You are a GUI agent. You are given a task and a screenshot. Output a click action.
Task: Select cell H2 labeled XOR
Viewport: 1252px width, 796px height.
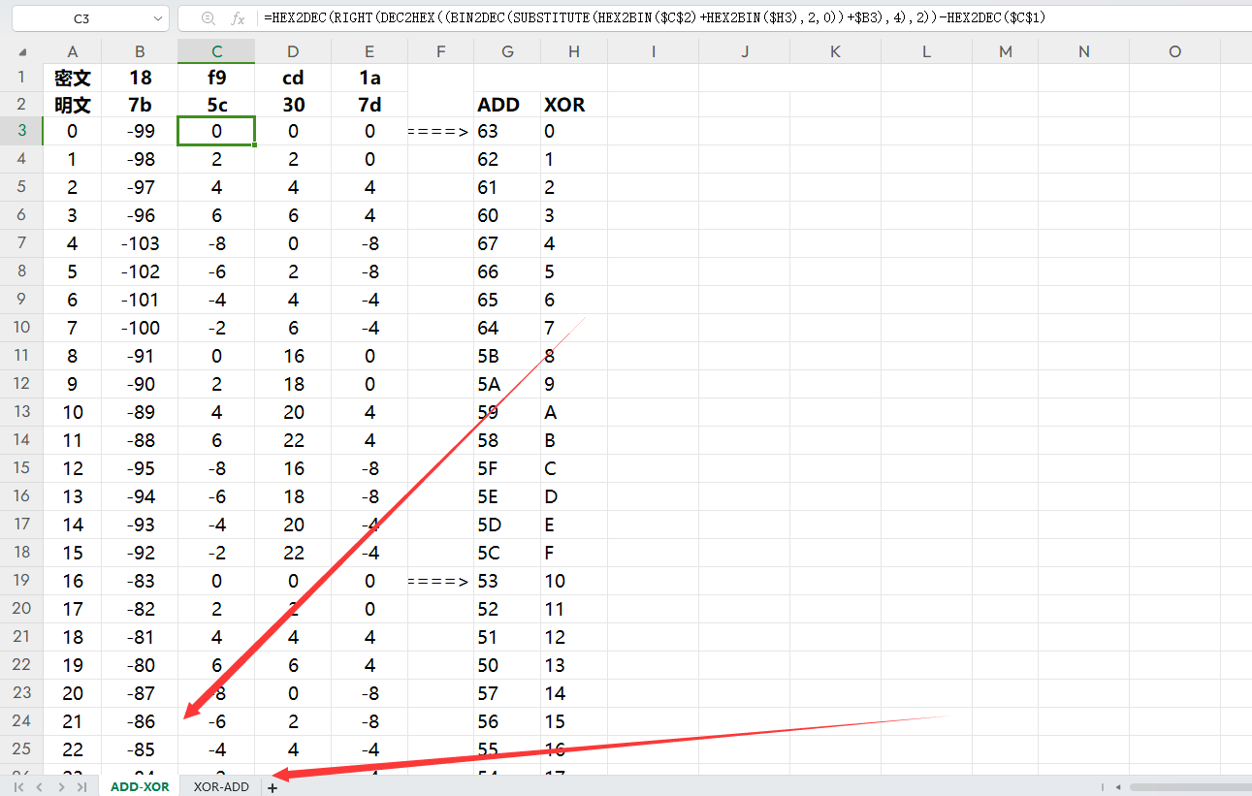tap(574, 105)
